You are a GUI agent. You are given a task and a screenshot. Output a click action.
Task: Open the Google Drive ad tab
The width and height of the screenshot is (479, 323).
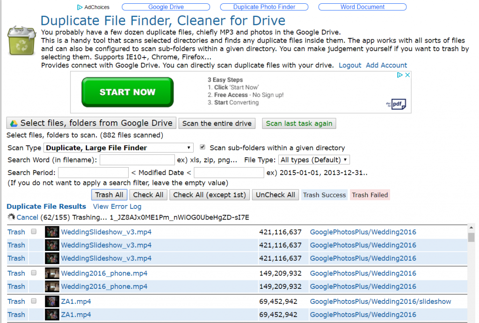(166, 7)
